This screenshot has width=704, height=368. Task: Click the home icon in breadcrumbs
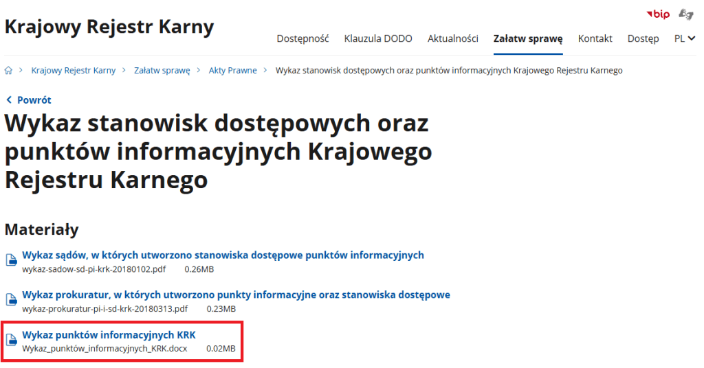(x=9, y=71)
